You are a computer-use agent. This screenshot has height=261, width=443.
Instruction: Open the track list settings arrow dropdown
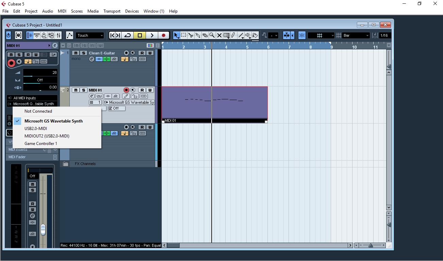point(63,45)
